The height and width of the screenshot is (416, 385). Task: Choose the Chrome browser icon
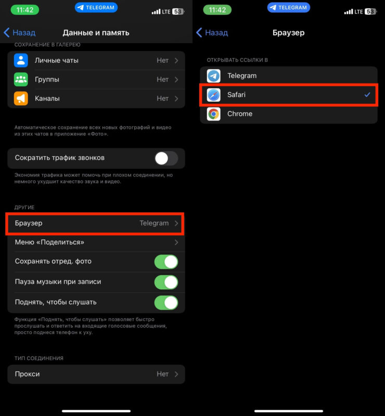[214, 114]
